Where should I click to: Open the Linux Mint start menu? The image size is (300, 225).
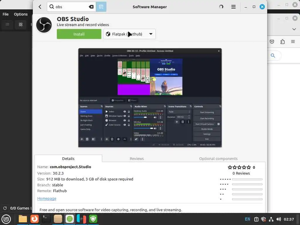click(x=6, y=219)
